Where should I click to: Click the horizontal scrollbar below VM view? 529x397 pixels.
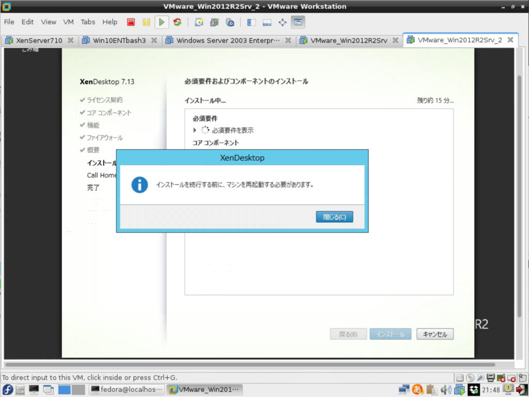(250, 364)
